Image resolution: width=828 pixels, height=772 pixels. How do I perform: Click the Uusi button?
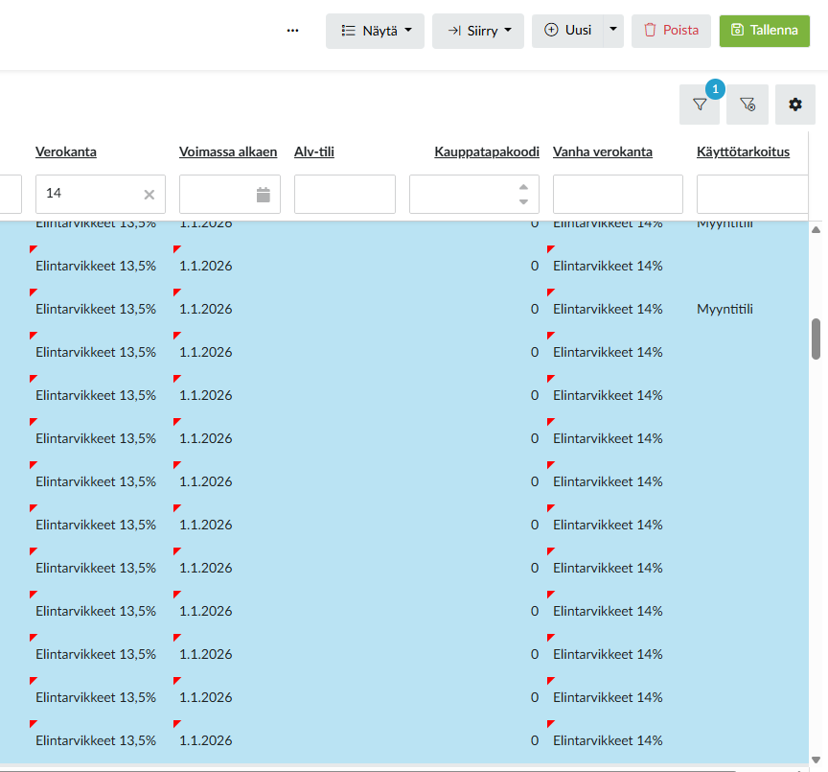pyautogui.click(x=567, y=31)
